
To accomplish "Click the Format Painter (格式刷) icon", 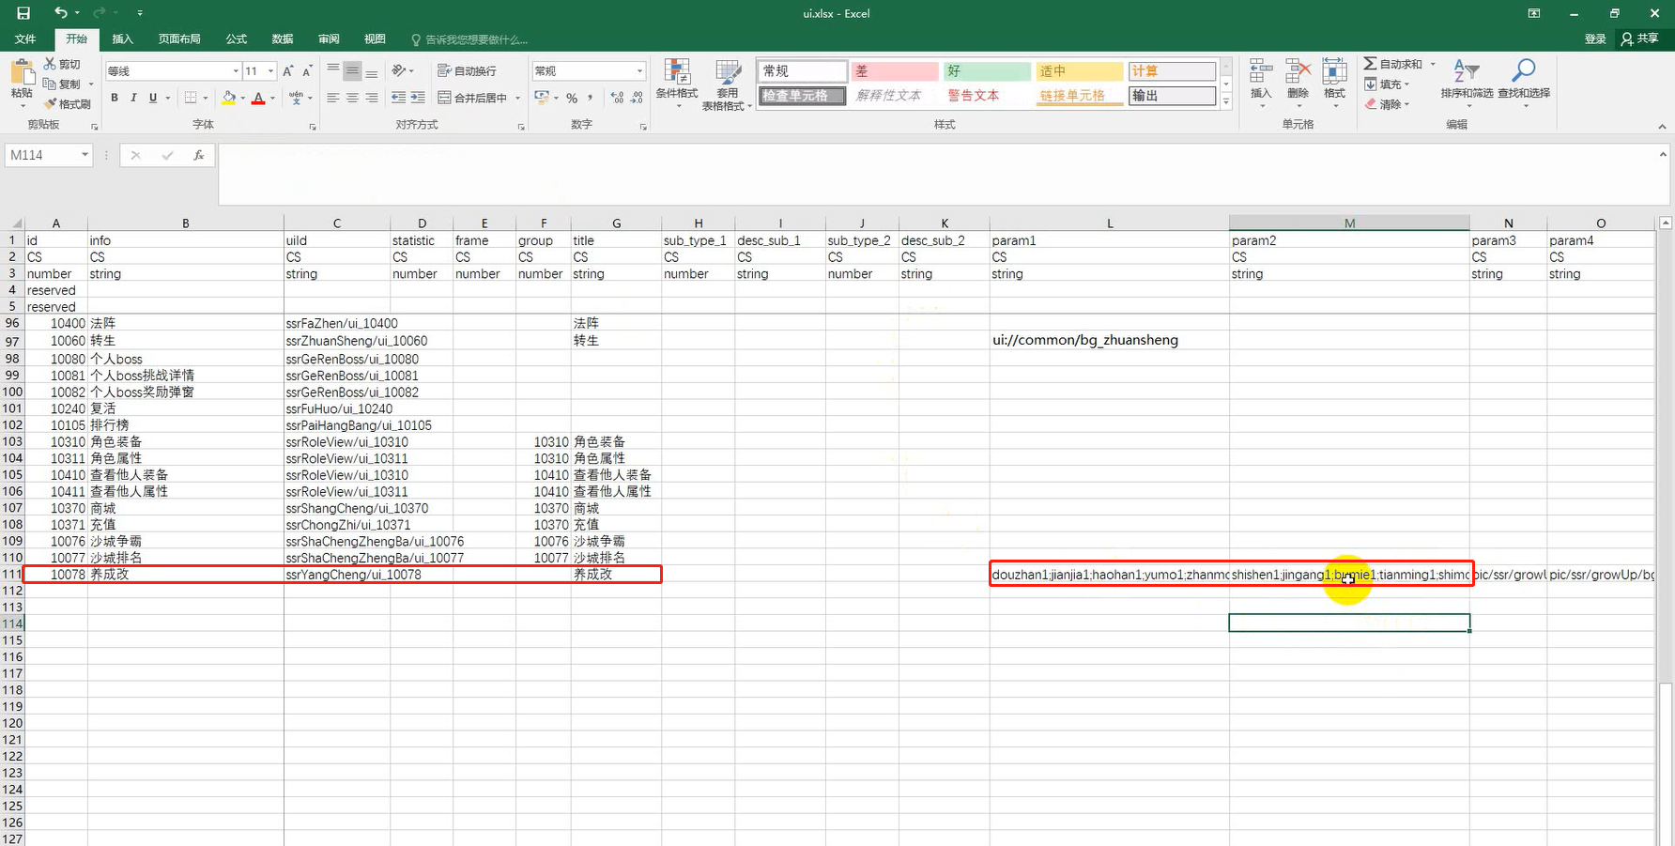I will [51, 104].
